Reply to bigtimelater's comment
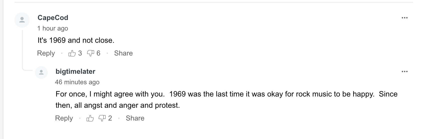424x139 pixels. (x=64, y=118)
